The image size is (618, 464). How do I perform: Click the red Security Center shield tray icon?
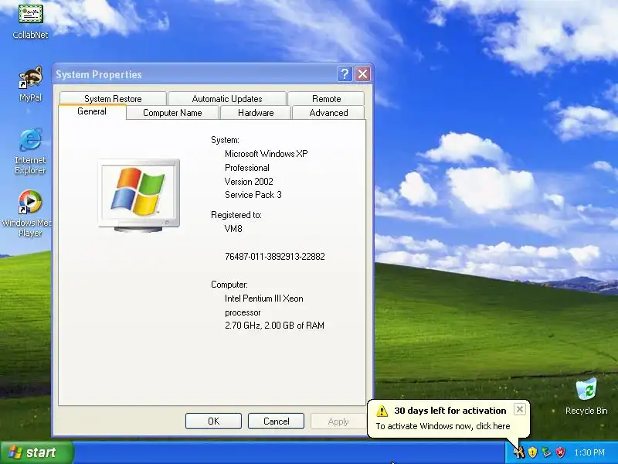[560, 452]
